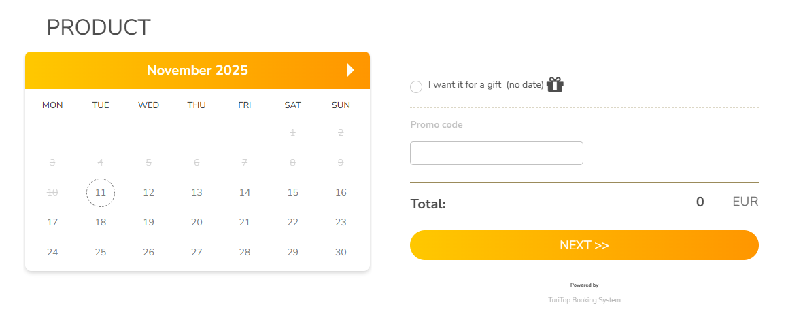The width and height of the screenshot is (803, 328).
Task: Go to next month with arrow
Action: [351, 70]
